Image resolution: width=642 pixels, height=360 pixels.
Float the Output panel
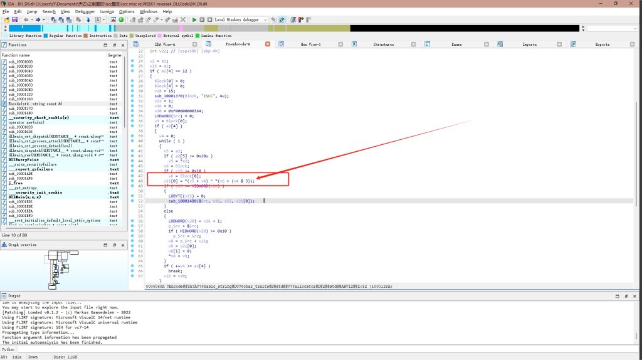(x=626, y=296)
